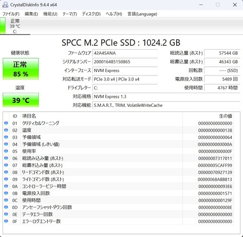Select the アンセーフシャットダウン回数 row name

click(x=47, y=207)
